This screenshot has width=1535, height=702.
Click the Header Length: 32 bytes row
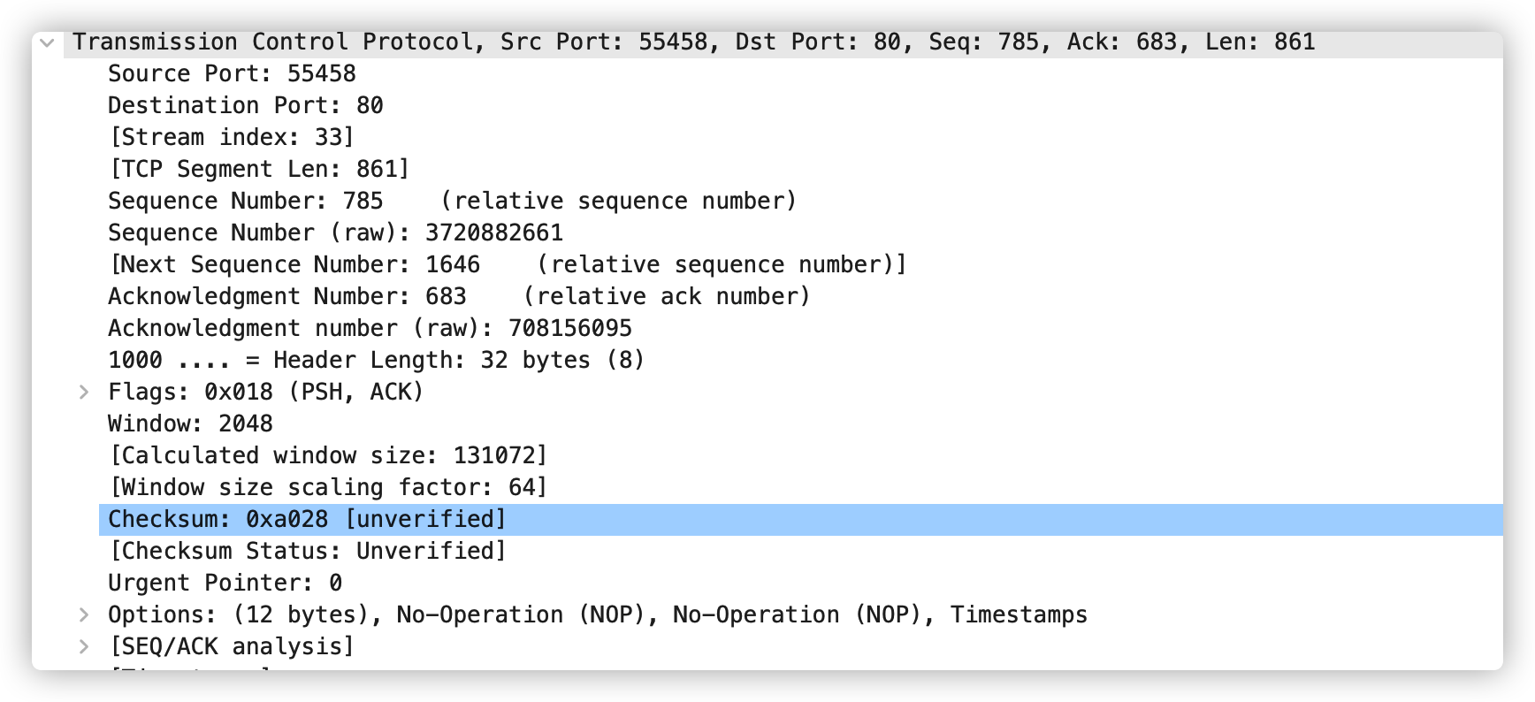pos(376,361)
